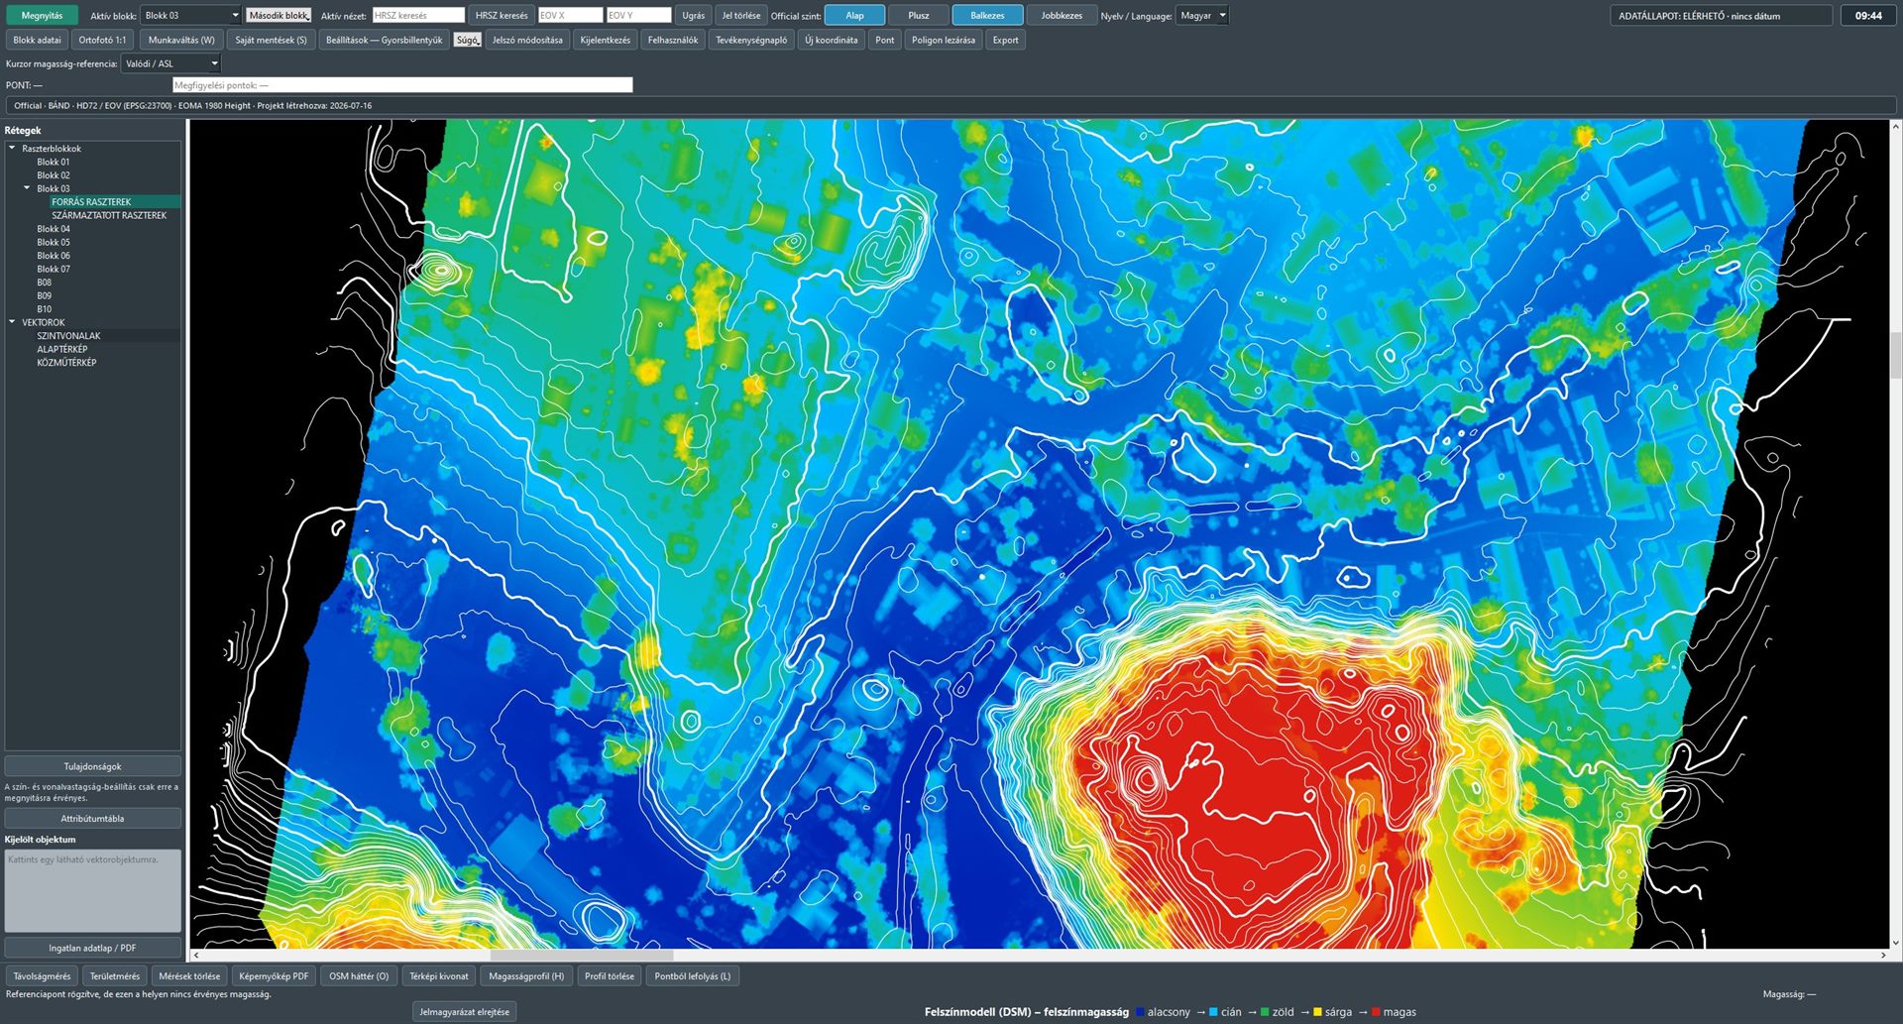
Task: Click the map's horizontal scrollbar thumb
Action: [x=582, y=956]
